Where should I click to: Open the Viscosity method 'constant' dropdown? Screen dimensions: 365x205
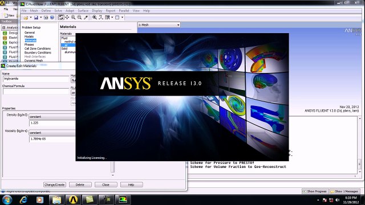pos(52,133)
